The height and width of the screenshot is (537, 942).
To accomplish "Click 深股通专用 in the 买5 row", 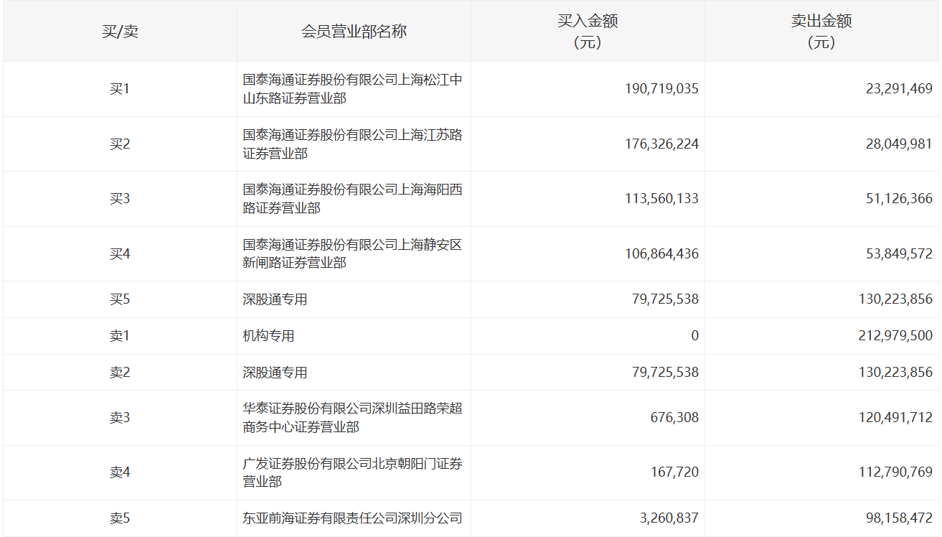I will click(x=275, y=299).
